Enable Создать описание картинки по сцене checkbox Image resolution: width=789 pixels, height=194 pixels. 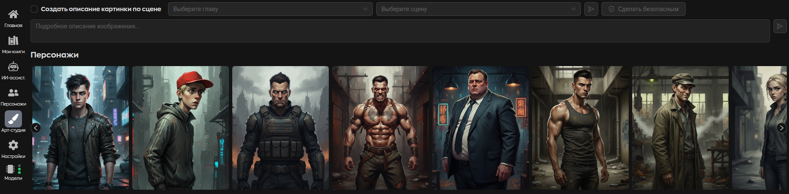click(34, 9)
